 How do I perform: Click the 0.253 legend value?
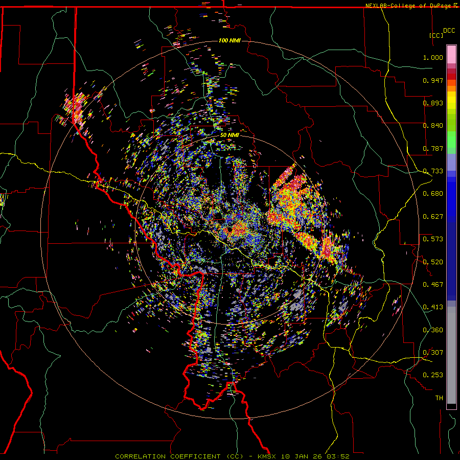pos(433,375)
